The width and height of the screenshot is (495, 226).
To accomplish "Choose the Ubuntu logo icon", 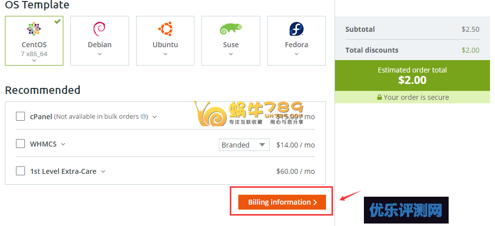I will (165, 29).
